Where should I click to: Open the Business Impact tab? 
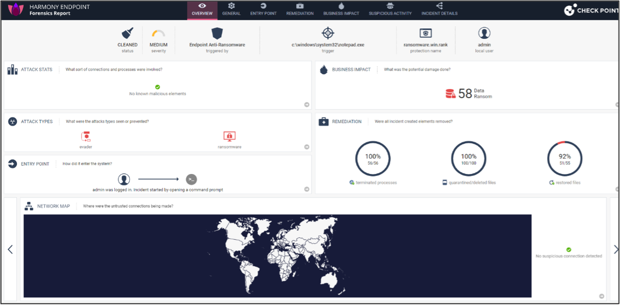point(341,10)
